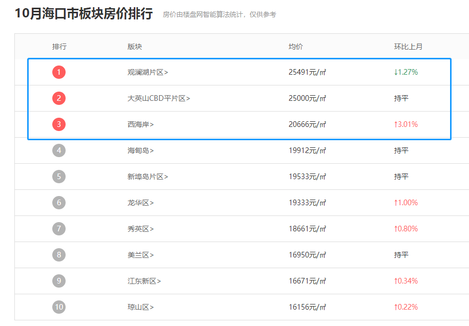
Task: Click the gray rank 7 badge
Action: coord(59,228)
